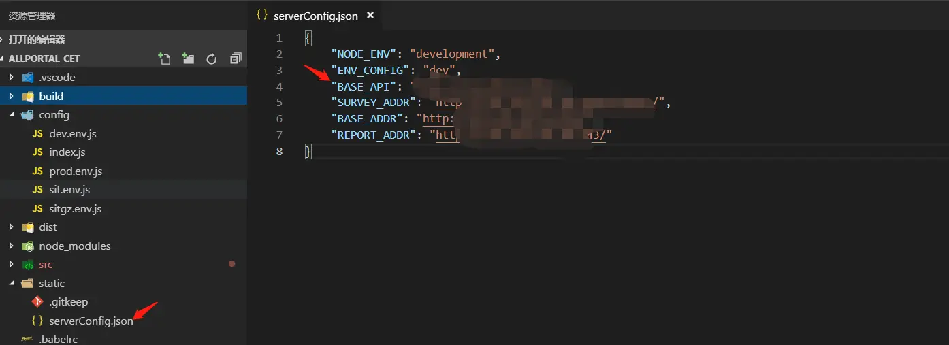This screenshot has height=345, width=949.
Task: Click the closing brace on line 8
Action: point(308,151)
